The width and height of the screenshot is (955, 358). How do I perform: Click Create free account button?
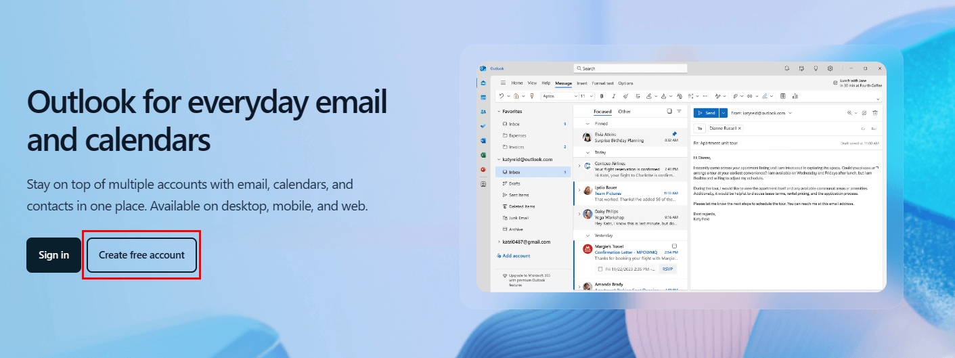[141, 255]
